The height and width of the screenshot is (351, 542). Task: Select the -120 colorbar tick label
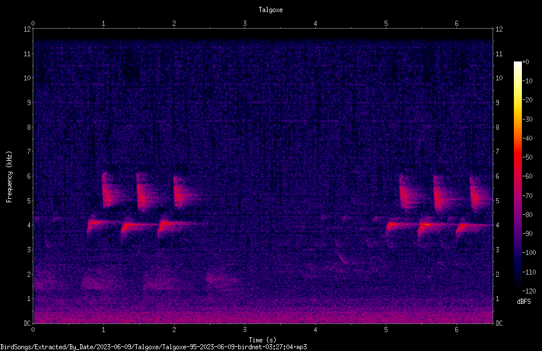529,291
